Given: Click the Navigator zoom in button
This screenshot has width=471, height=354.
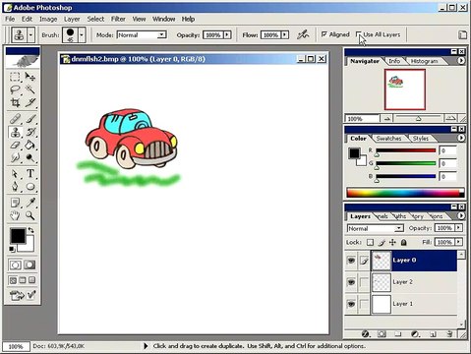Looking at the screenshot, I should coord(450,118).
